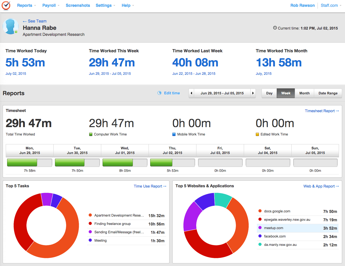Click the green Computer Work Time legend icon
Image resolution: width=345 pixels, height=266 pixels.
coord(91,134)
